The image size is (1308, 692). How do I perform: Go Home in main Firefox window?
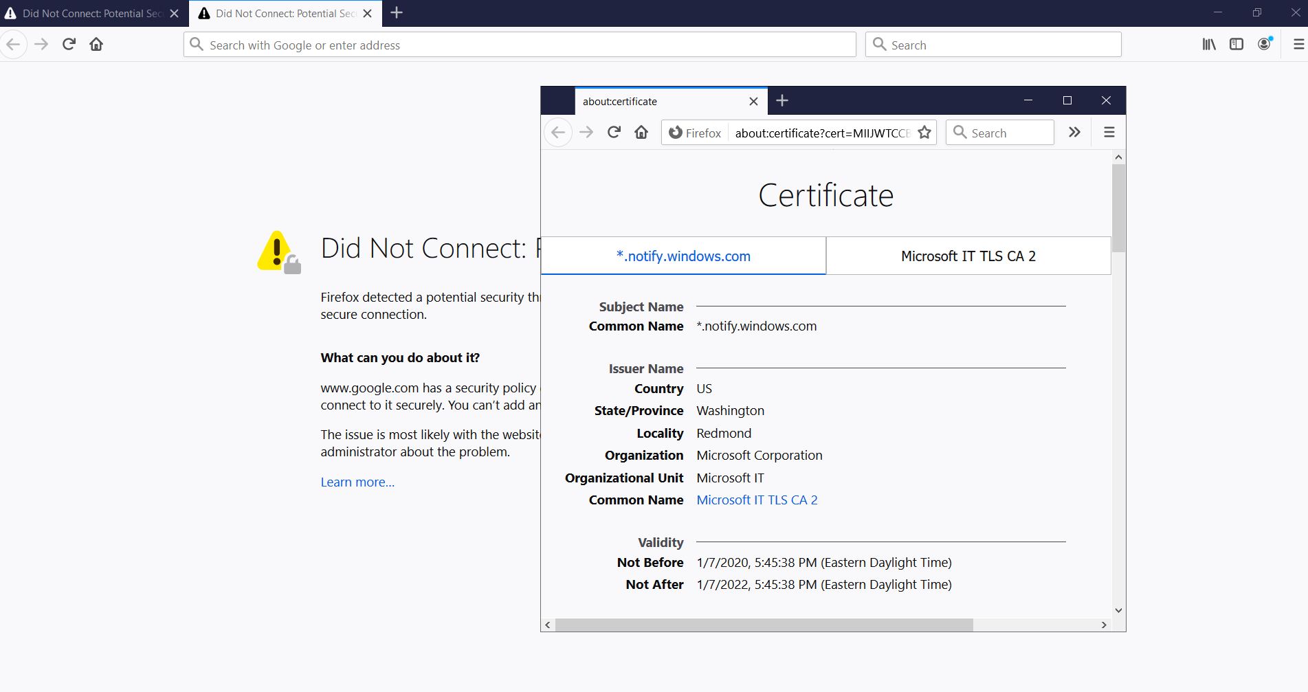pyautogui.click(x=96, y=45)
